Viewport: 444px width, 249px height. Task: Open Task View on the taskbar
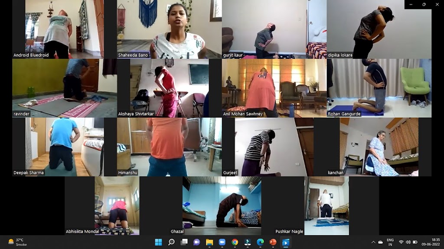[184, 242]
